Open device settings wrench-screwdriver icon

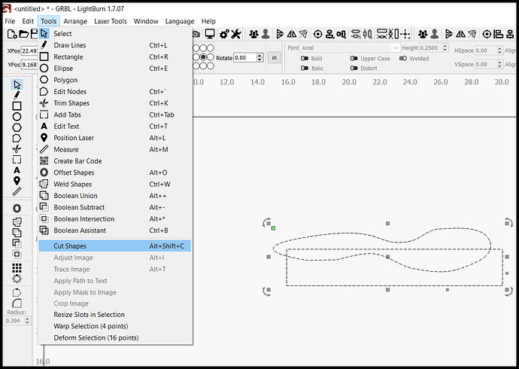coord(235,34)
